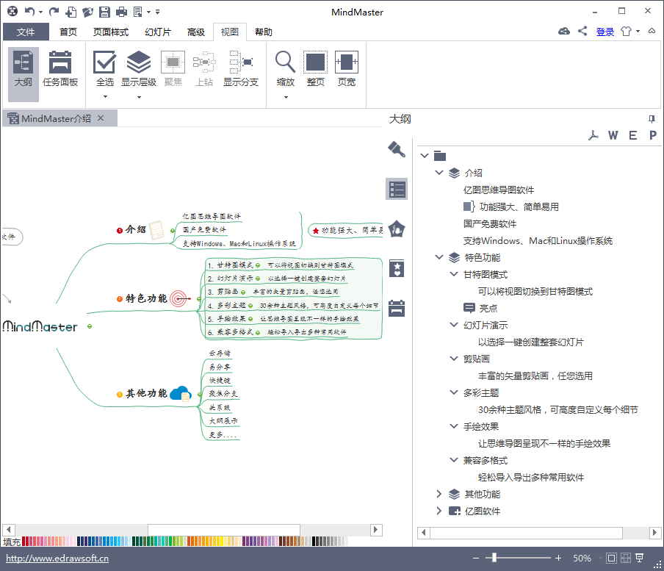Screen dimensions: 664x571
Task: Select the outline list side panel icon
Action: click(x=397, y=189)
